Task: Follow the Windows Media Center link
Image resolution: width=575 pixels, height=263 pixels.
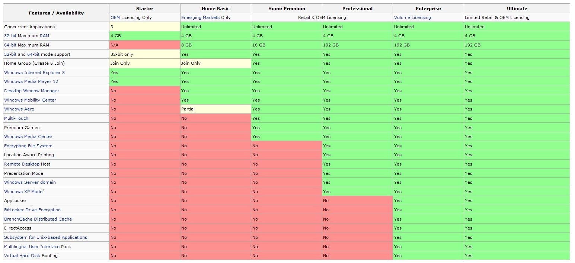Action: (28, 137)
